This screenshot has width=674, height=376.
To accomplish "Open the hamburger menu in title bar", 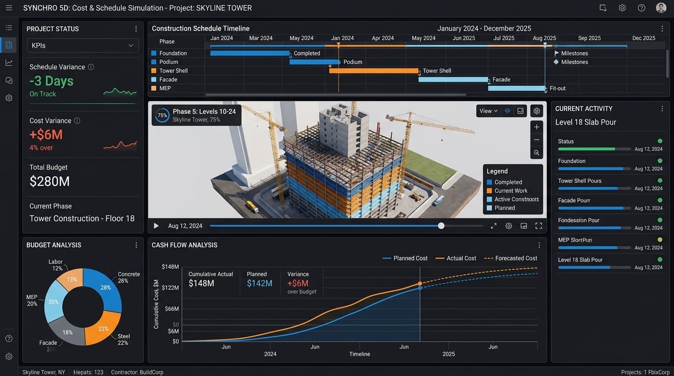I will pyautogui.click(x=9, y=8).
